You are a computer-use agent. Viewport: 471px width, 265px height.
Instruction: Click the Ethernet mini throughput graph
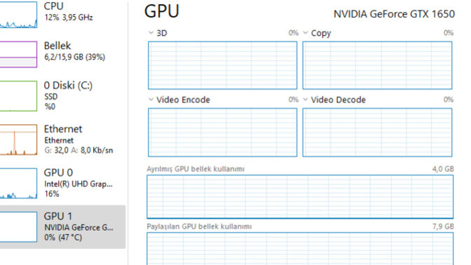point(19,140)
